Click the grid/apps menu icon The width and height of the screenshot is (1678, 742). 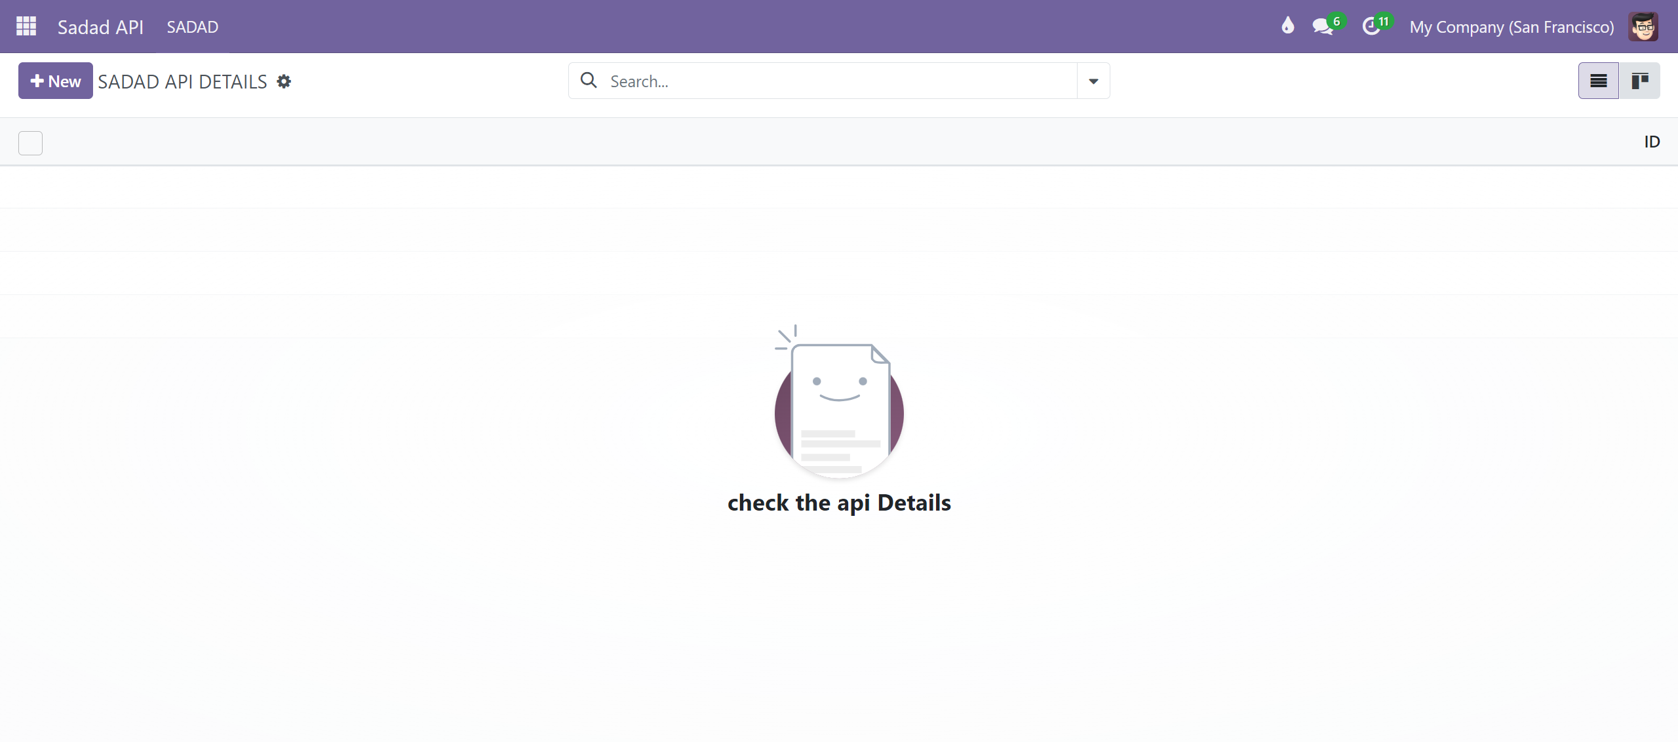click(27, 26)
